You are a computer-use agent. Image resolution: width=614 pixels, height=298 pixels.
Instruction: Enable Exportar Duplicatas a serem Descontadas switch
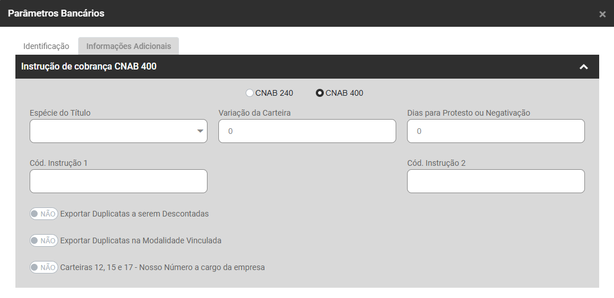point(43,214)
